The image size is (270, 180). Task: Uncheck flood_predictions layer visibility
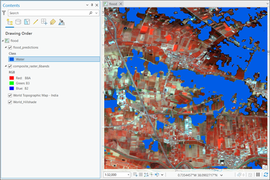(x=10, y=47)
